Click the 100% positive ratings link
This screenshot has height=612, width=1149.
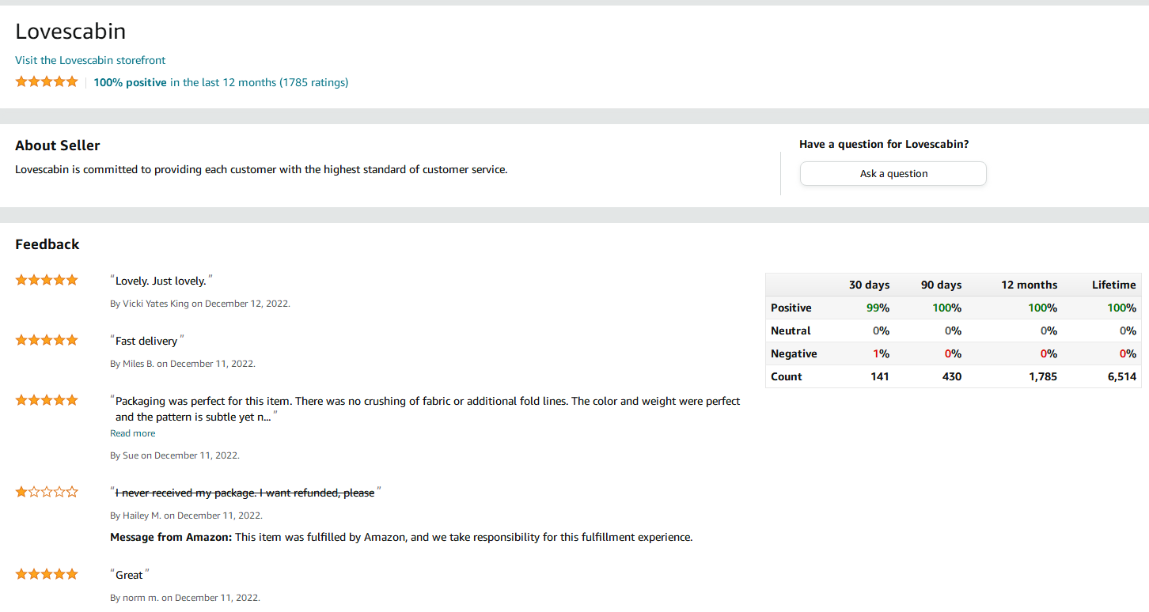point(221,82)
